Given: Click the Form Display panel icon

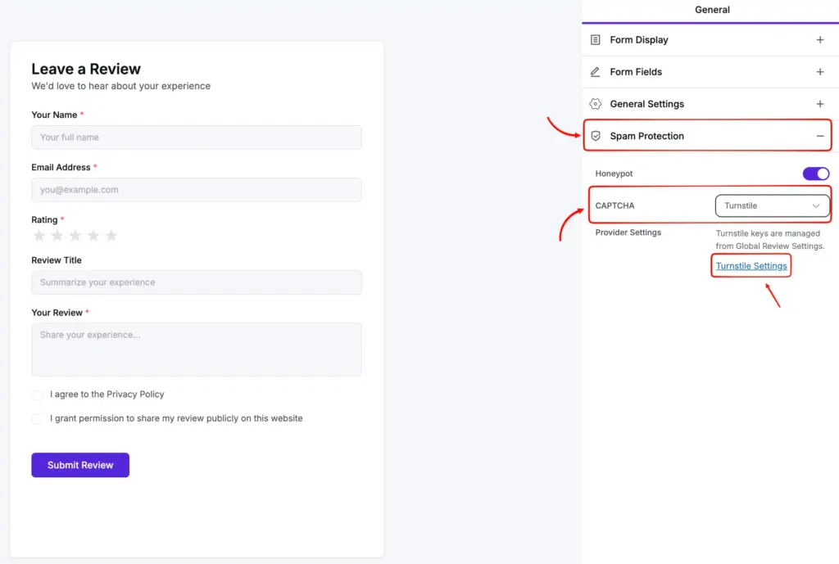Looking at the screenshot, I should tap(596, 39).
